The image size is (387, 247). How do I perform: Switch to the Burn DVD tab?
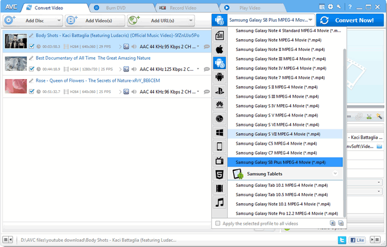(x=120, y=8)
